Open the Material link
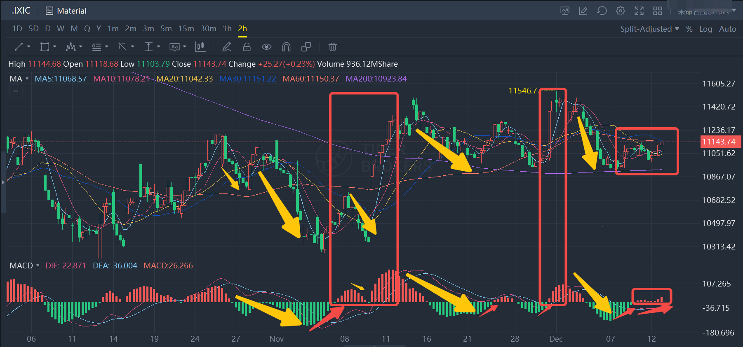Viewport: 743px width, 347px height. pyautogui.click(x=66, y=11)
